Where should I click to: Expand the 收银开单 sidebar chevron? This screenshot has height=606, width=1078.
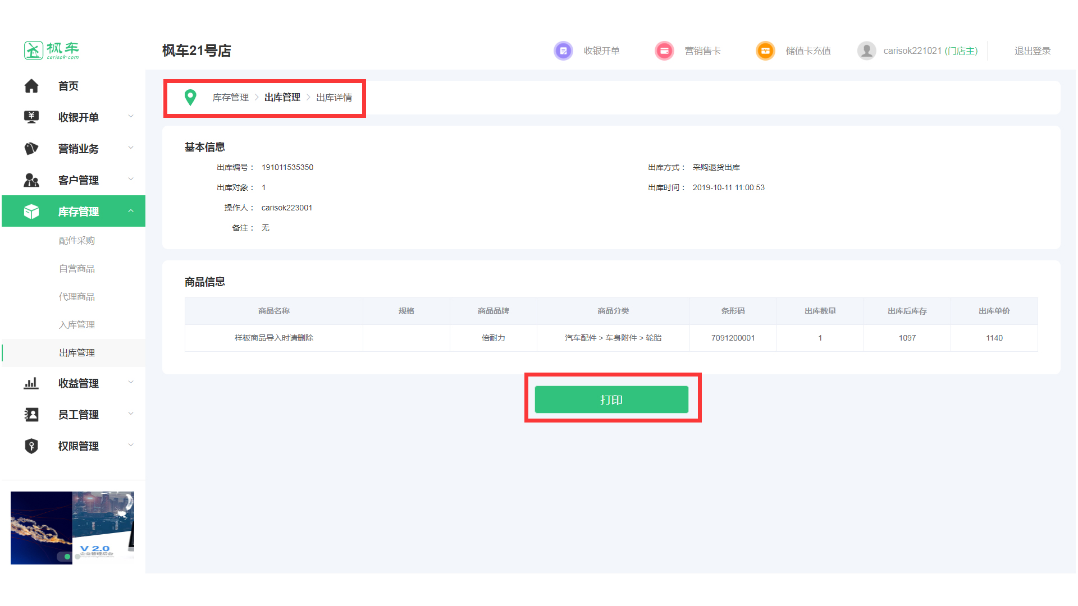[131, 117]
